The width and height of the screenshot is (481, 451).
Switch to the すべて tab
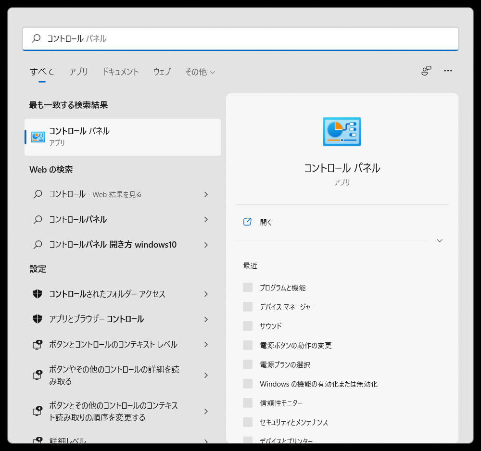click(x=42, y=72)
